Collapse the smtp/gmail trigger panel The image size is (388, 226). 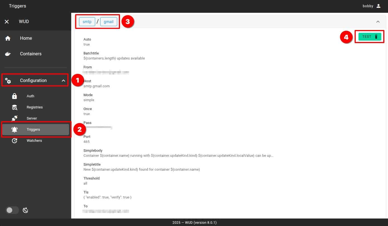pyautogui.click(x=378, y=22)
